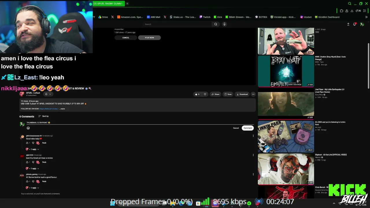Viewport: 370px width, 208px height.
Task: Like the 'Good video baby' comment
Action: click(x=27, y=143)
